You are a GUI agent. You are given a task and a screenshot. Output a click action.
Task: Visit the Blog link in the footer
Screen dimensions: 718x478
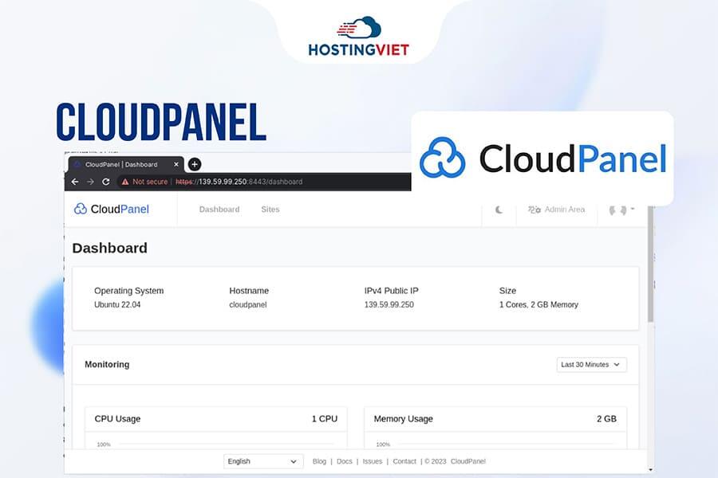click(319, 460)
